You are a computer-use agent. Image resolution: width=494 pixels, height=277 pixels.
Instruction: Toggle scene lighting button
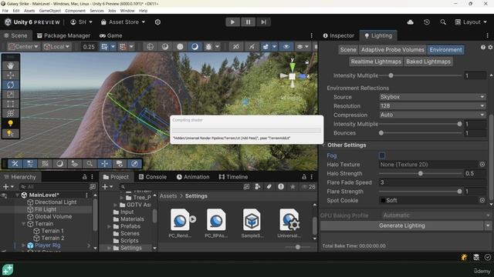pyautogui.click(x=195, y=46)
